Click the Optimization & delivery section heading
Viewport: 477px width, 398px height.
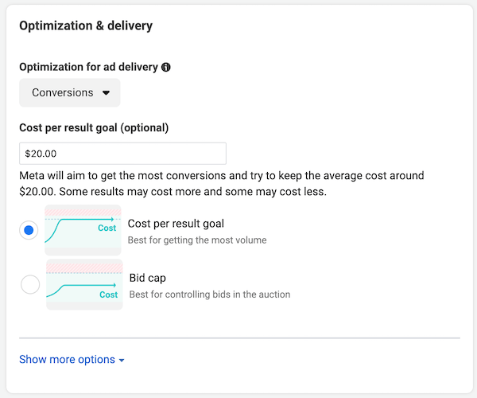tap(86, 25)
